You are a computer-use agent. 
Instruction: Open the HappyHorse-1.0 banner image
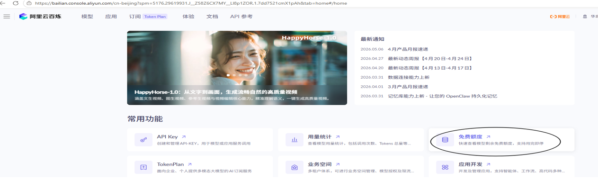pos(237,68)
